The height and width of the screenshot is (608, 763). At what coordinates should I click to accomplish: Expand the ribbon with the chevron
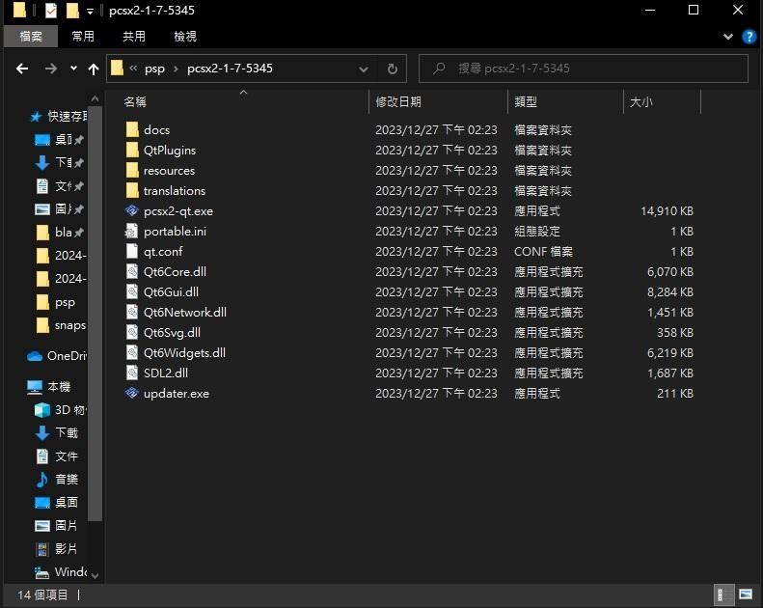pos(728,37)
